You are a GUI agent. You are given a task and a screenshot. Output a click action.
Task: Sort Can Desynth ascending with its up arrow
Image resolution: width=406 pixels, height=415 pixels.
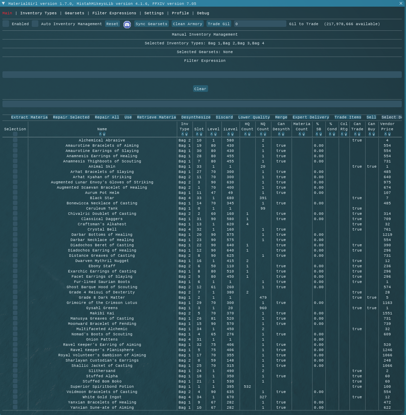(279, 134)
